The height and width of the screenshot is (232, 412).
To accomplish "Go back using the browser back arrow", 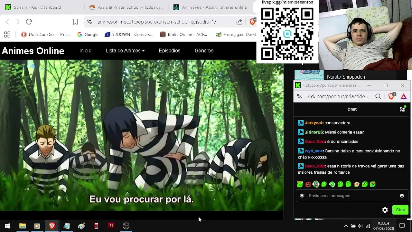I will click(7, 22).
